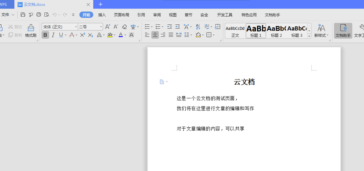Toggle bold formatting
Viewport: 364px width, 171px height.
[45, 35]
